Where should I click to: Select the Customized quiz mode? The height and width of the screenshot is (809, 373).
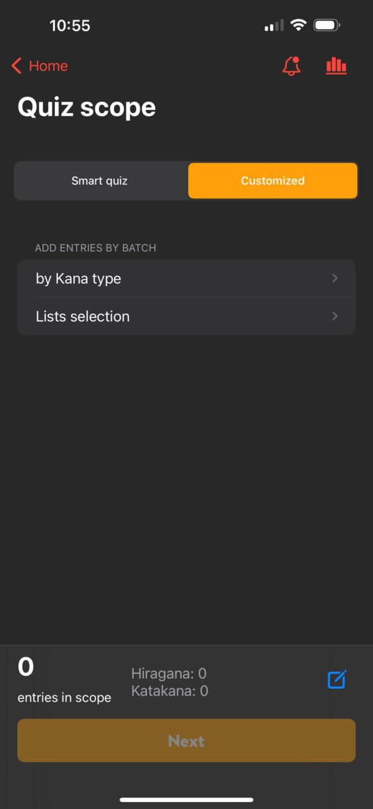point(273,181)
